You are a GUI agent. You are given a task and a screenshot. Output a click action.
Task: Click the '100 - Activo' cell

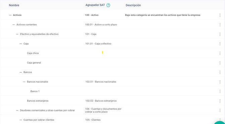click(x=92, y=15)
